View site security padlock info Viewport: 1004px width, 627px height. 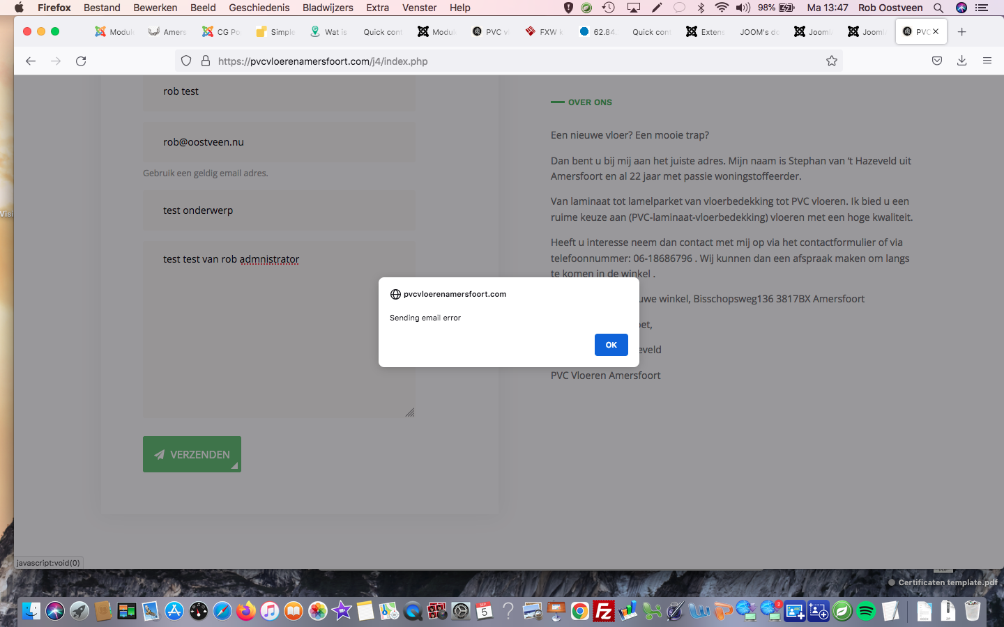click(x=206, y=61)
